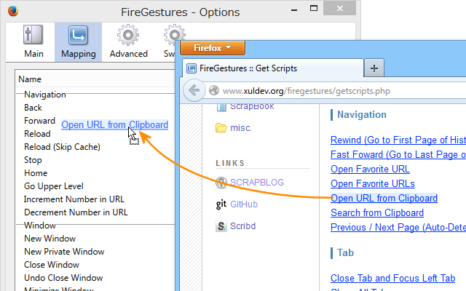Click the Scribd logo icon
This screenshot has width=466, height=291.
coord(221,226)
